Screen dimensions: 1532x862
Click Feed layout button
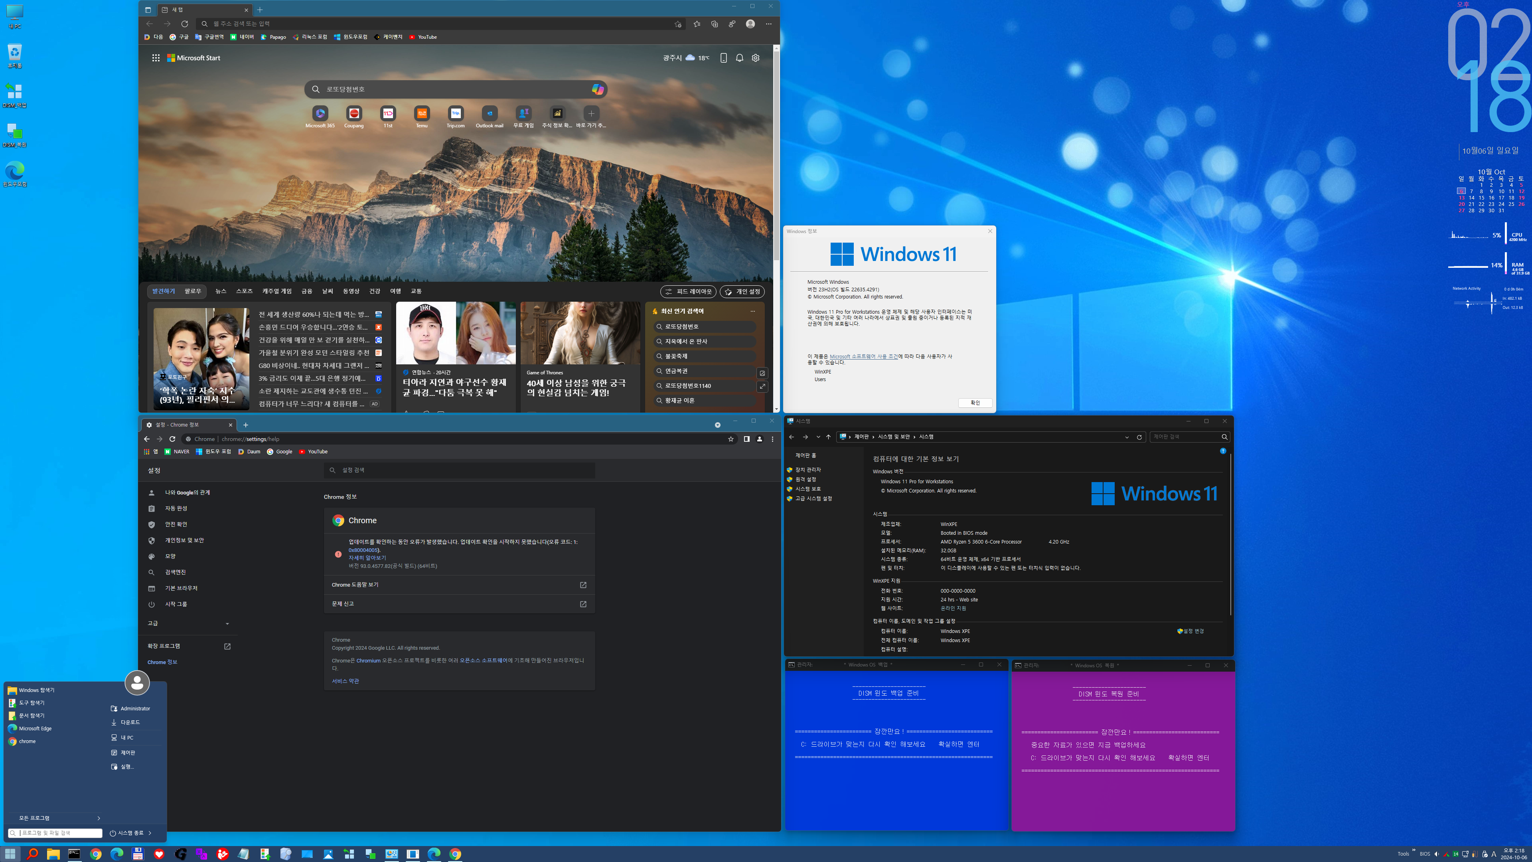[688, 291]
